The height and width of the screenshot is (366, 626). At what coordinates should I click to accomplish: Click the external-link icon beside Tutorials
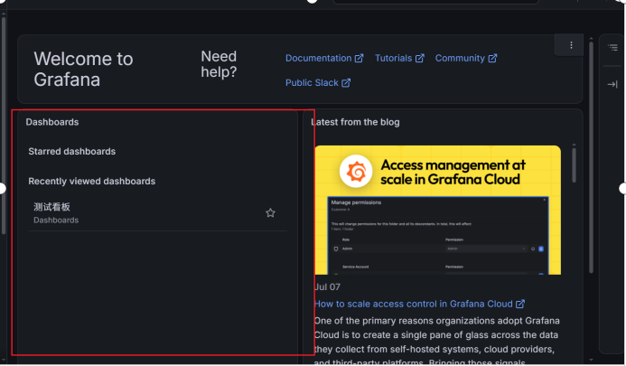420,59
